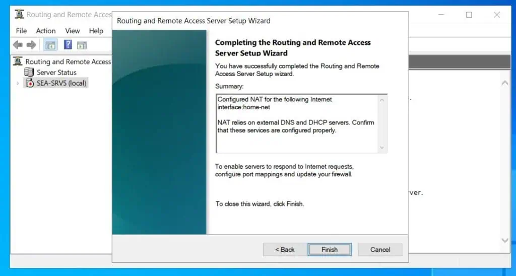This screenshot has width=516, height=276.
Task: Maximize the Routing and Remote Access window
Action: (x=469, y=15)
